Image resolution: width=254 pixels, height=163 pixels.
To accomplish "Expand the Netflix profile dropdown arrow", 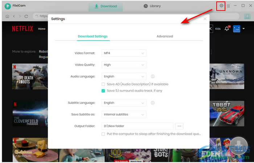I will (243, 29).
